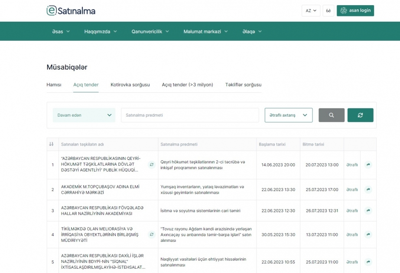Click Fövqəladə Hallar Nazirliyinin Akademiyası name
The image size is (400, 273).
tap(102, 211)
